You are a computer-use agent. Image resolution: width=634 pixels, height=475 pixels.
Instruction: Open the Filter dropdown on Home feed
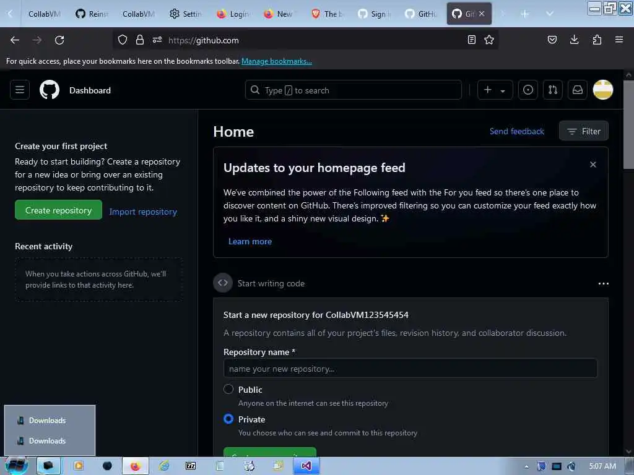tap(583, 131)
